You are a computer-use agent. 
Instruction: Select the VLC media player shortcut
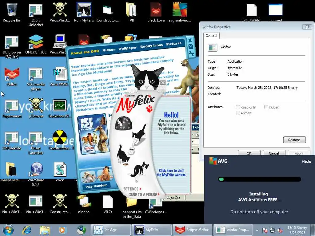(x=36, y=79)
